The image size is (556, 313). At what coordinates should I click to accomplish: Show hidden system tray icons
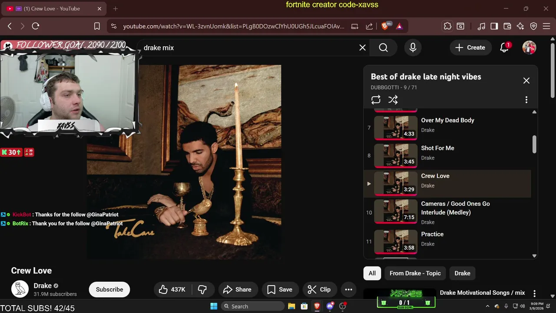coord(487,306)
